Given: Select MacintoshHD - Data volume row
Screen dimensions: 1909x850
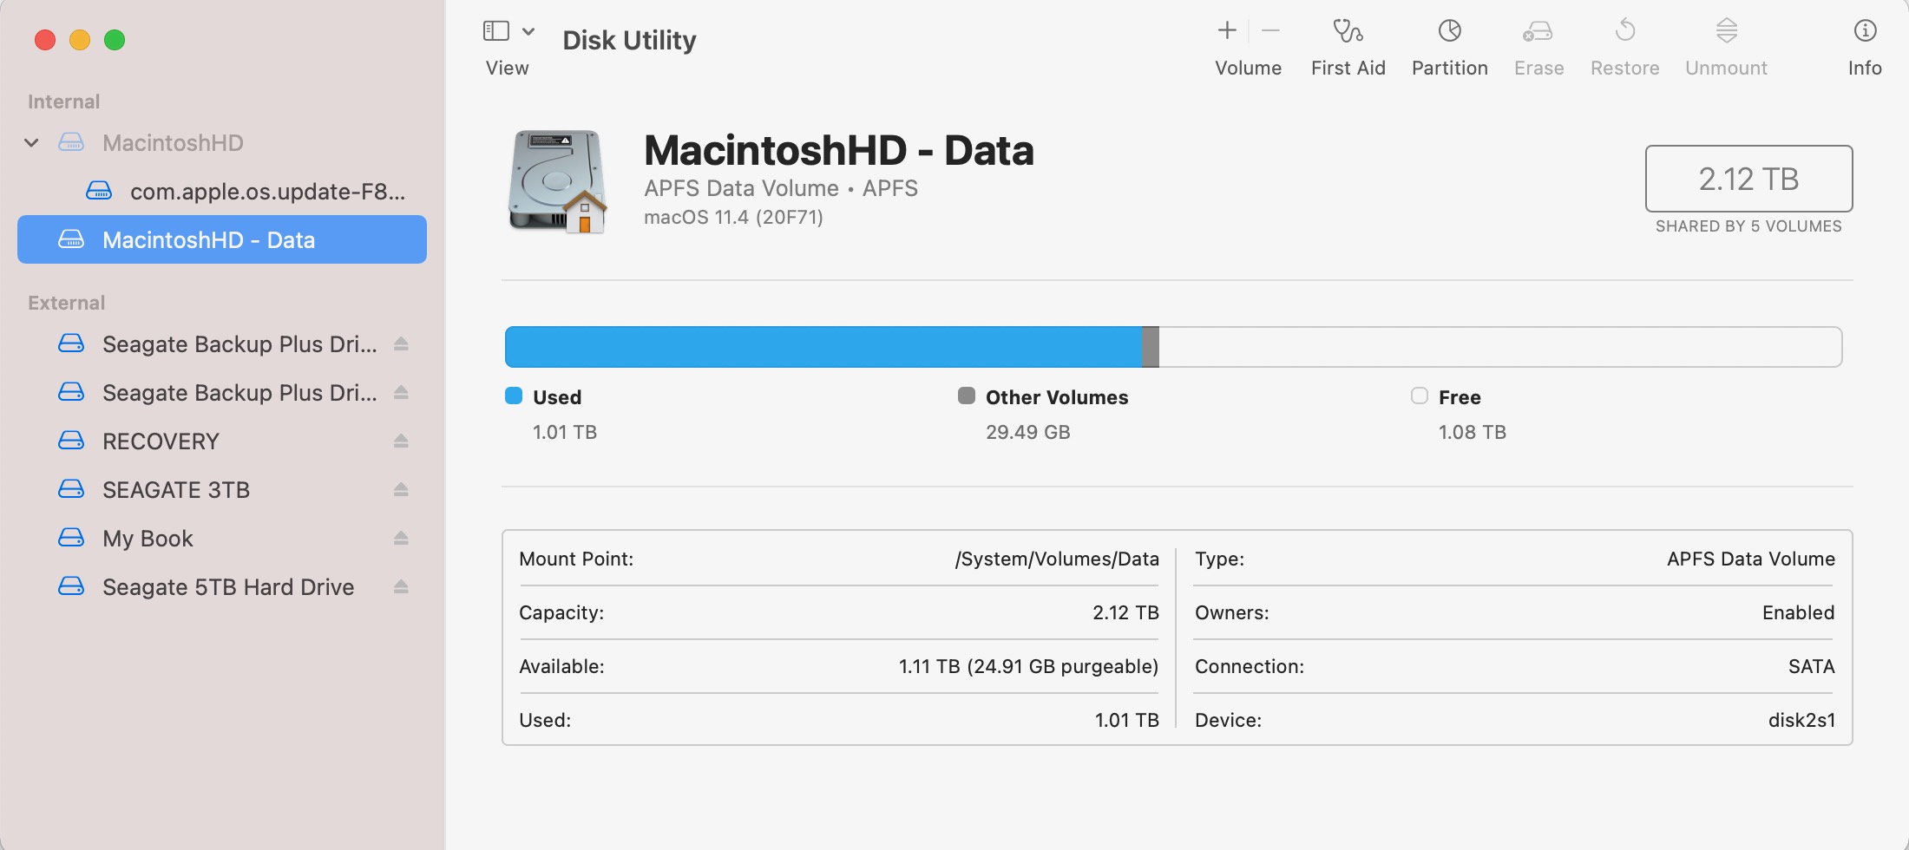Looking at the screenshot, I should click(222, 239).
